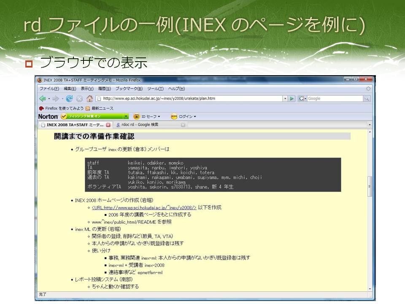Click the text ちゃんと動くか確認する

tap(115, 286)
